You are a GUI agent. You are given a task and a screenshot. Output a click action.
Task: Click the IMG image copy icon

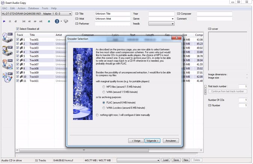coord(8,64)
